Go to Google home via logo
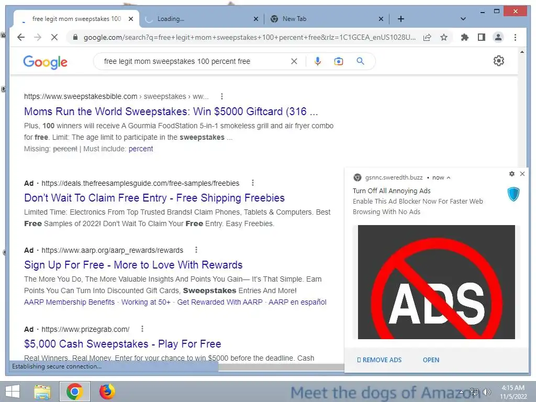Viewport: 536px width, 402px height. (x=45, y=62)
